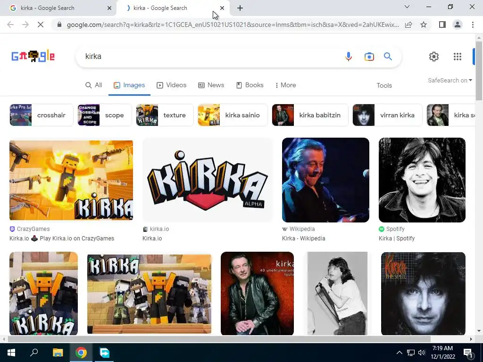
Task: Open the tab search chevron
Action: point(407,7)
